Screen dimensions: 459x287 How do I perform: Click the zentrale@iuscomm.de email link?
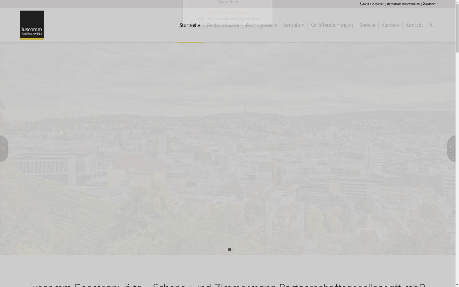click(x=405, y=4)
